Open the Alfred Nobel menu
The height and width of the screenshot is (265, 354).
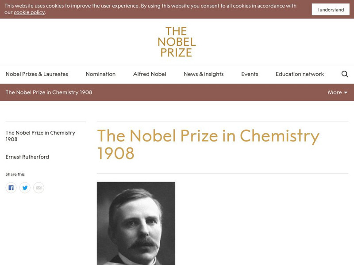pyautogui.click(x=150, y=74)
